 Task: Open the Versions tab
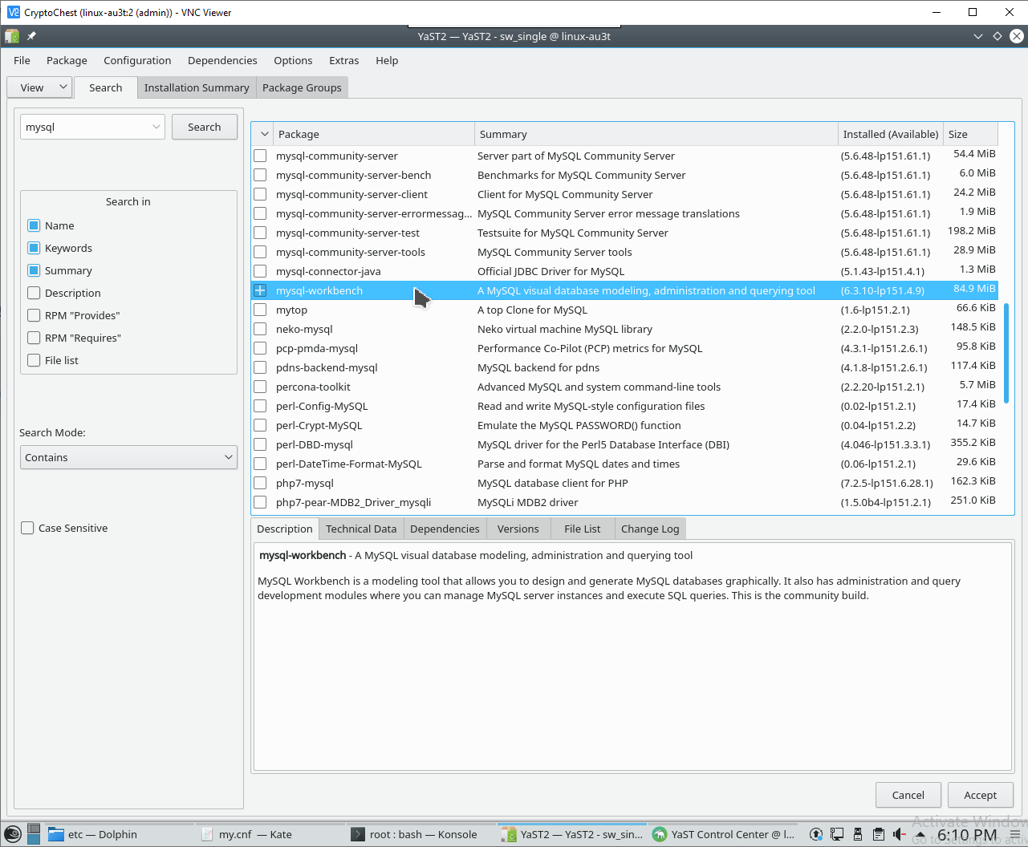click(518, 529)
